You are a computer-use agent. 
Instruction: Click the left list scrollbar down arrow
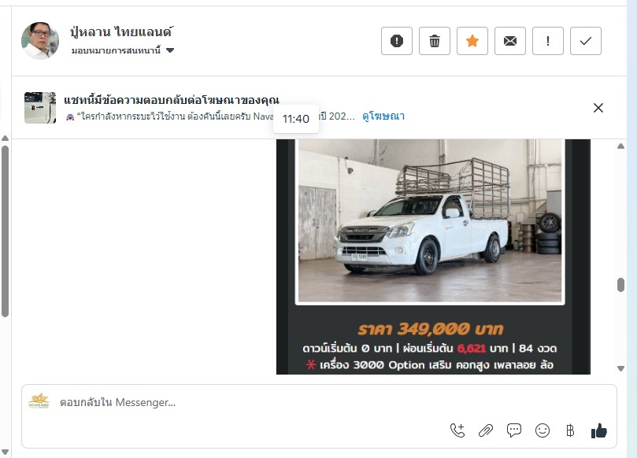(x=5, y=452)
